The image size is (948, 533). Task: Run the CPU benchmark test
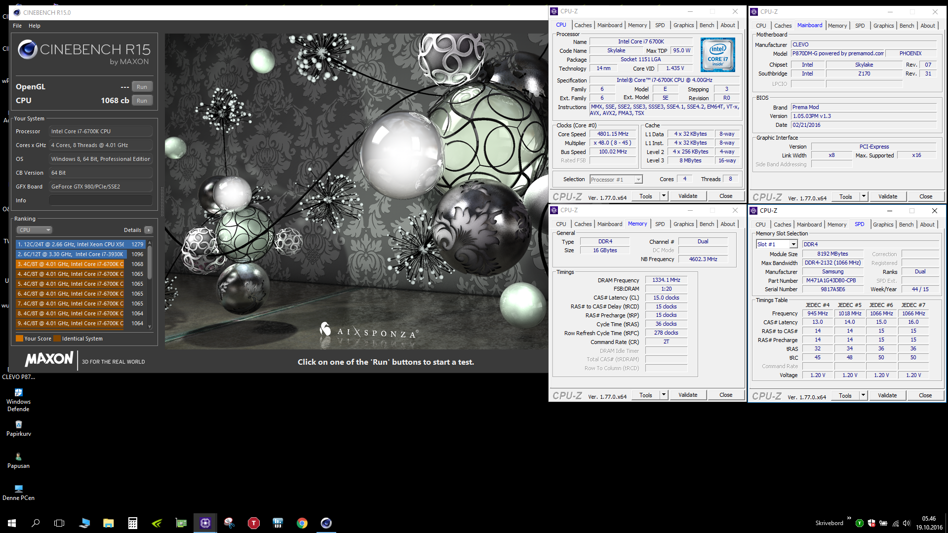(142, 101)
